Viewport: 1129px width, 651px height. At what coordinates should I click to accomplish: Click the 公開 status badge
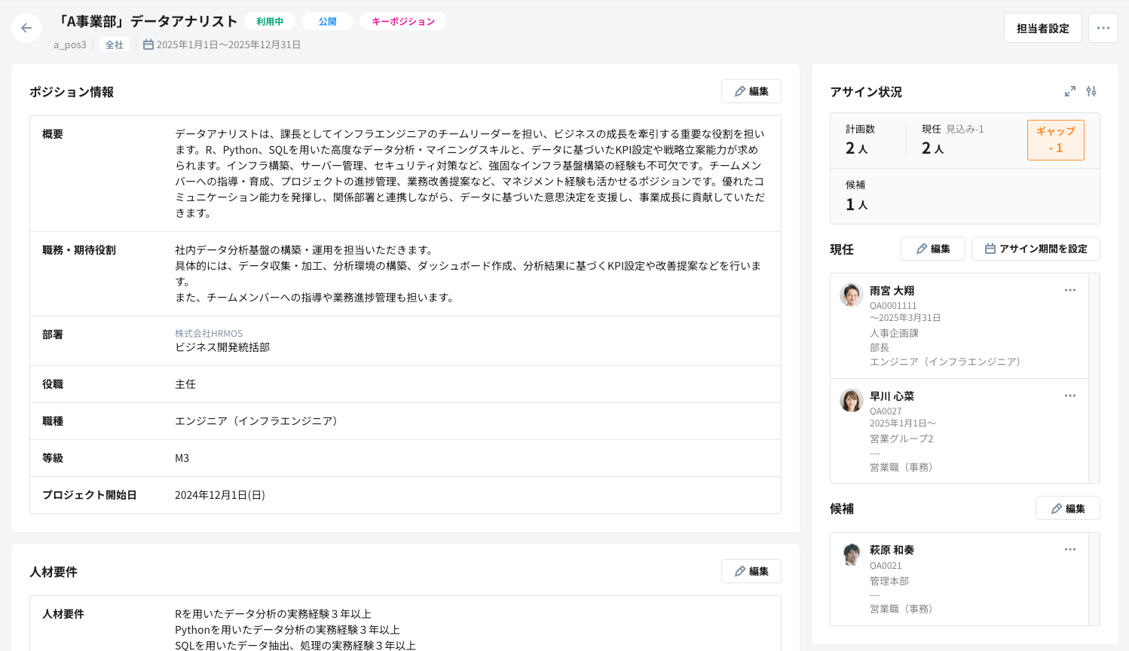point(327,22)
